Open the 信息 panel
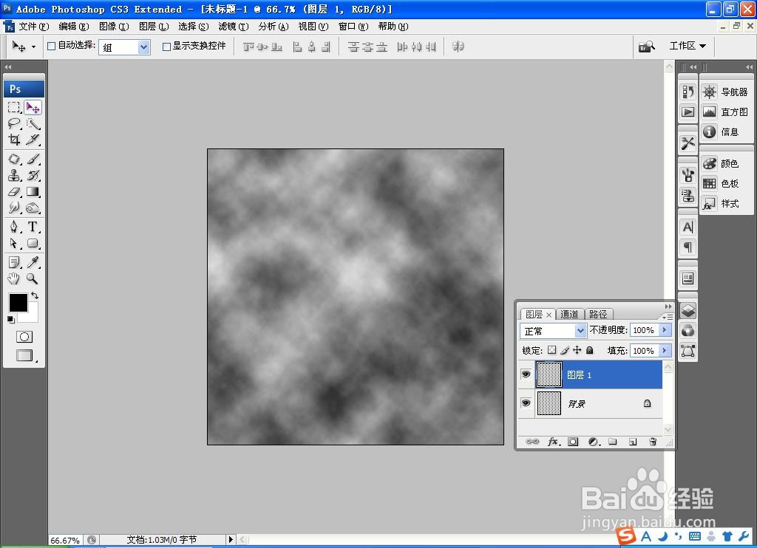 [x=725, y=131]
